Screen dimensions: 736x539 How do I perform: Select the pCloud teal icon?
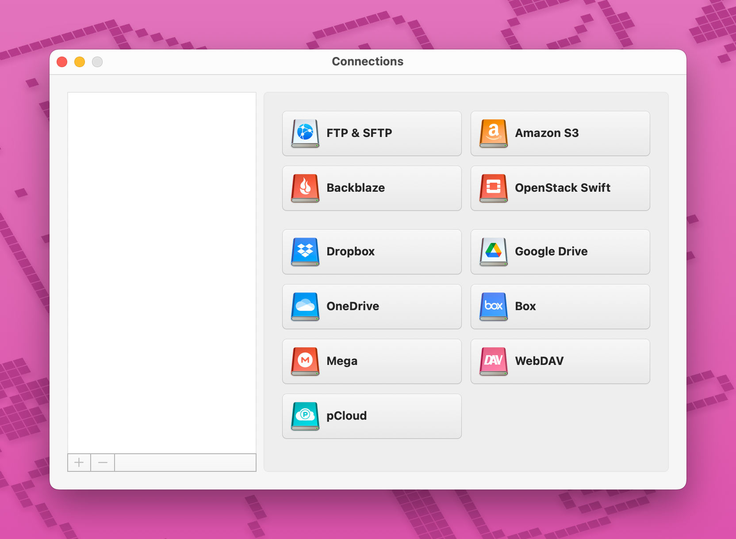click(x=304, y=416)
